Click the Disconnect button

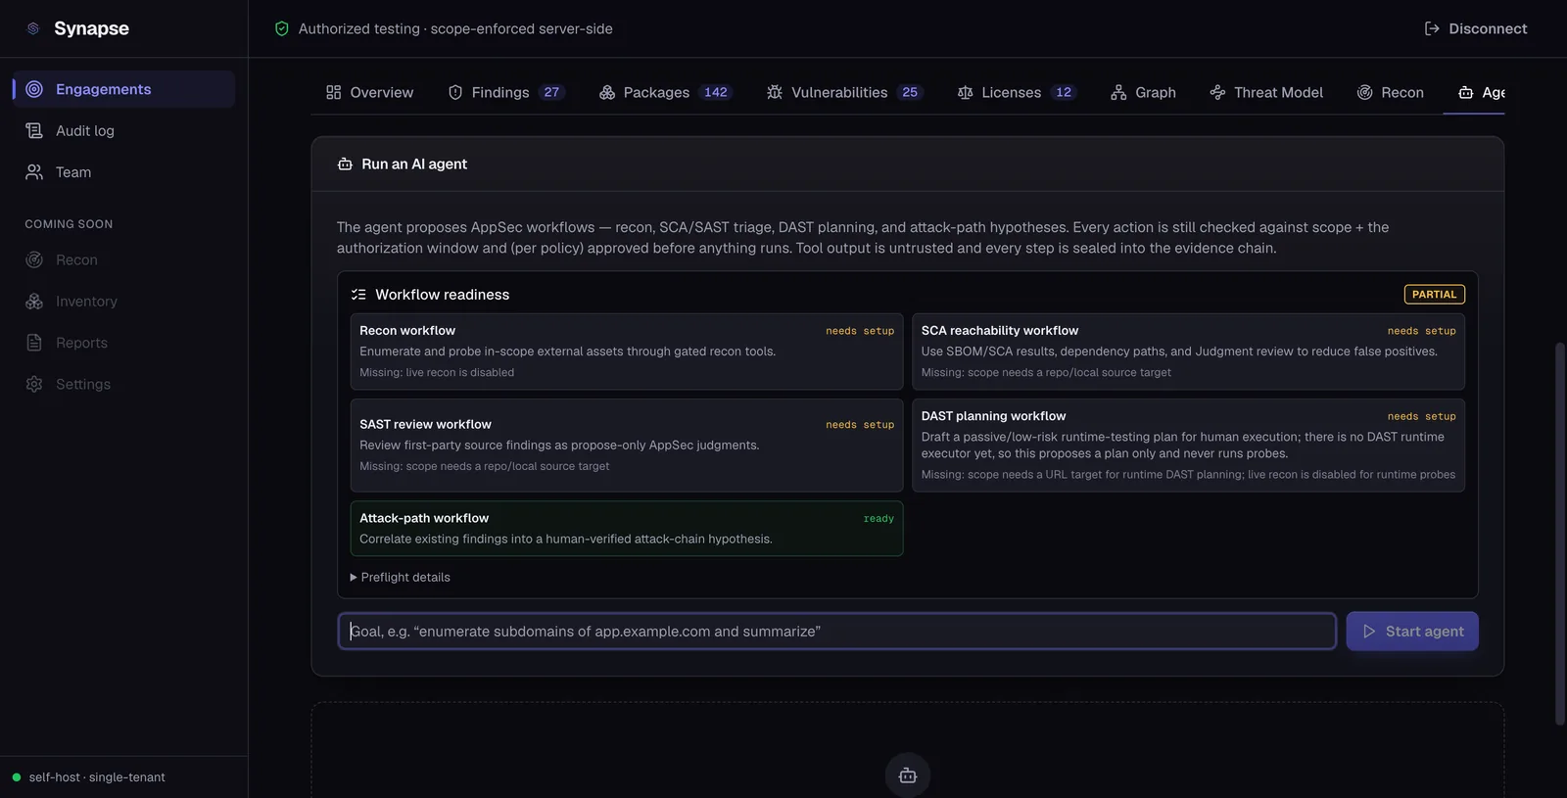[1476, 28]
